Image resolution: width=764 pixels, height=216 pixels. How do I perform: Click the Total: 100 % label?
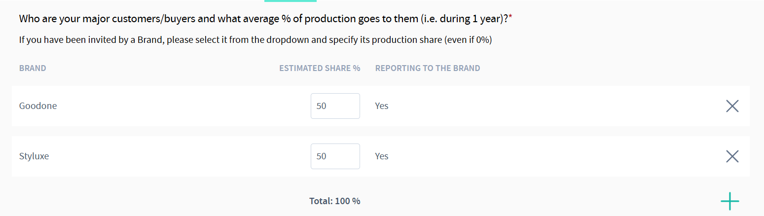click(x=334, y=201)
